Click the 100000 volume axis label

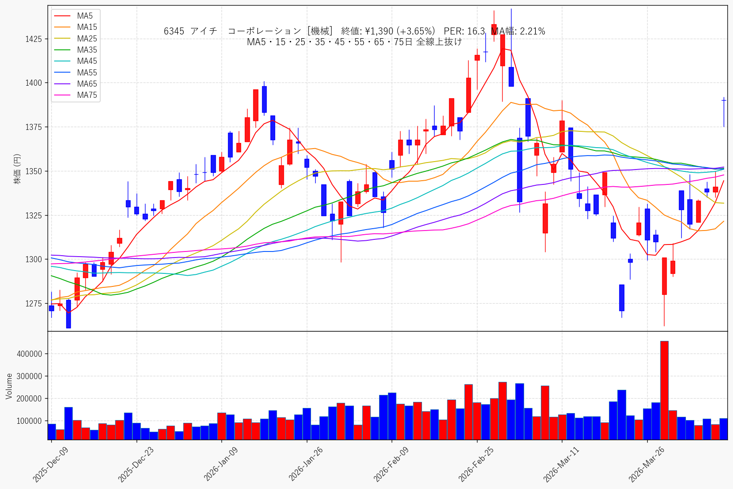coord(30,421)
